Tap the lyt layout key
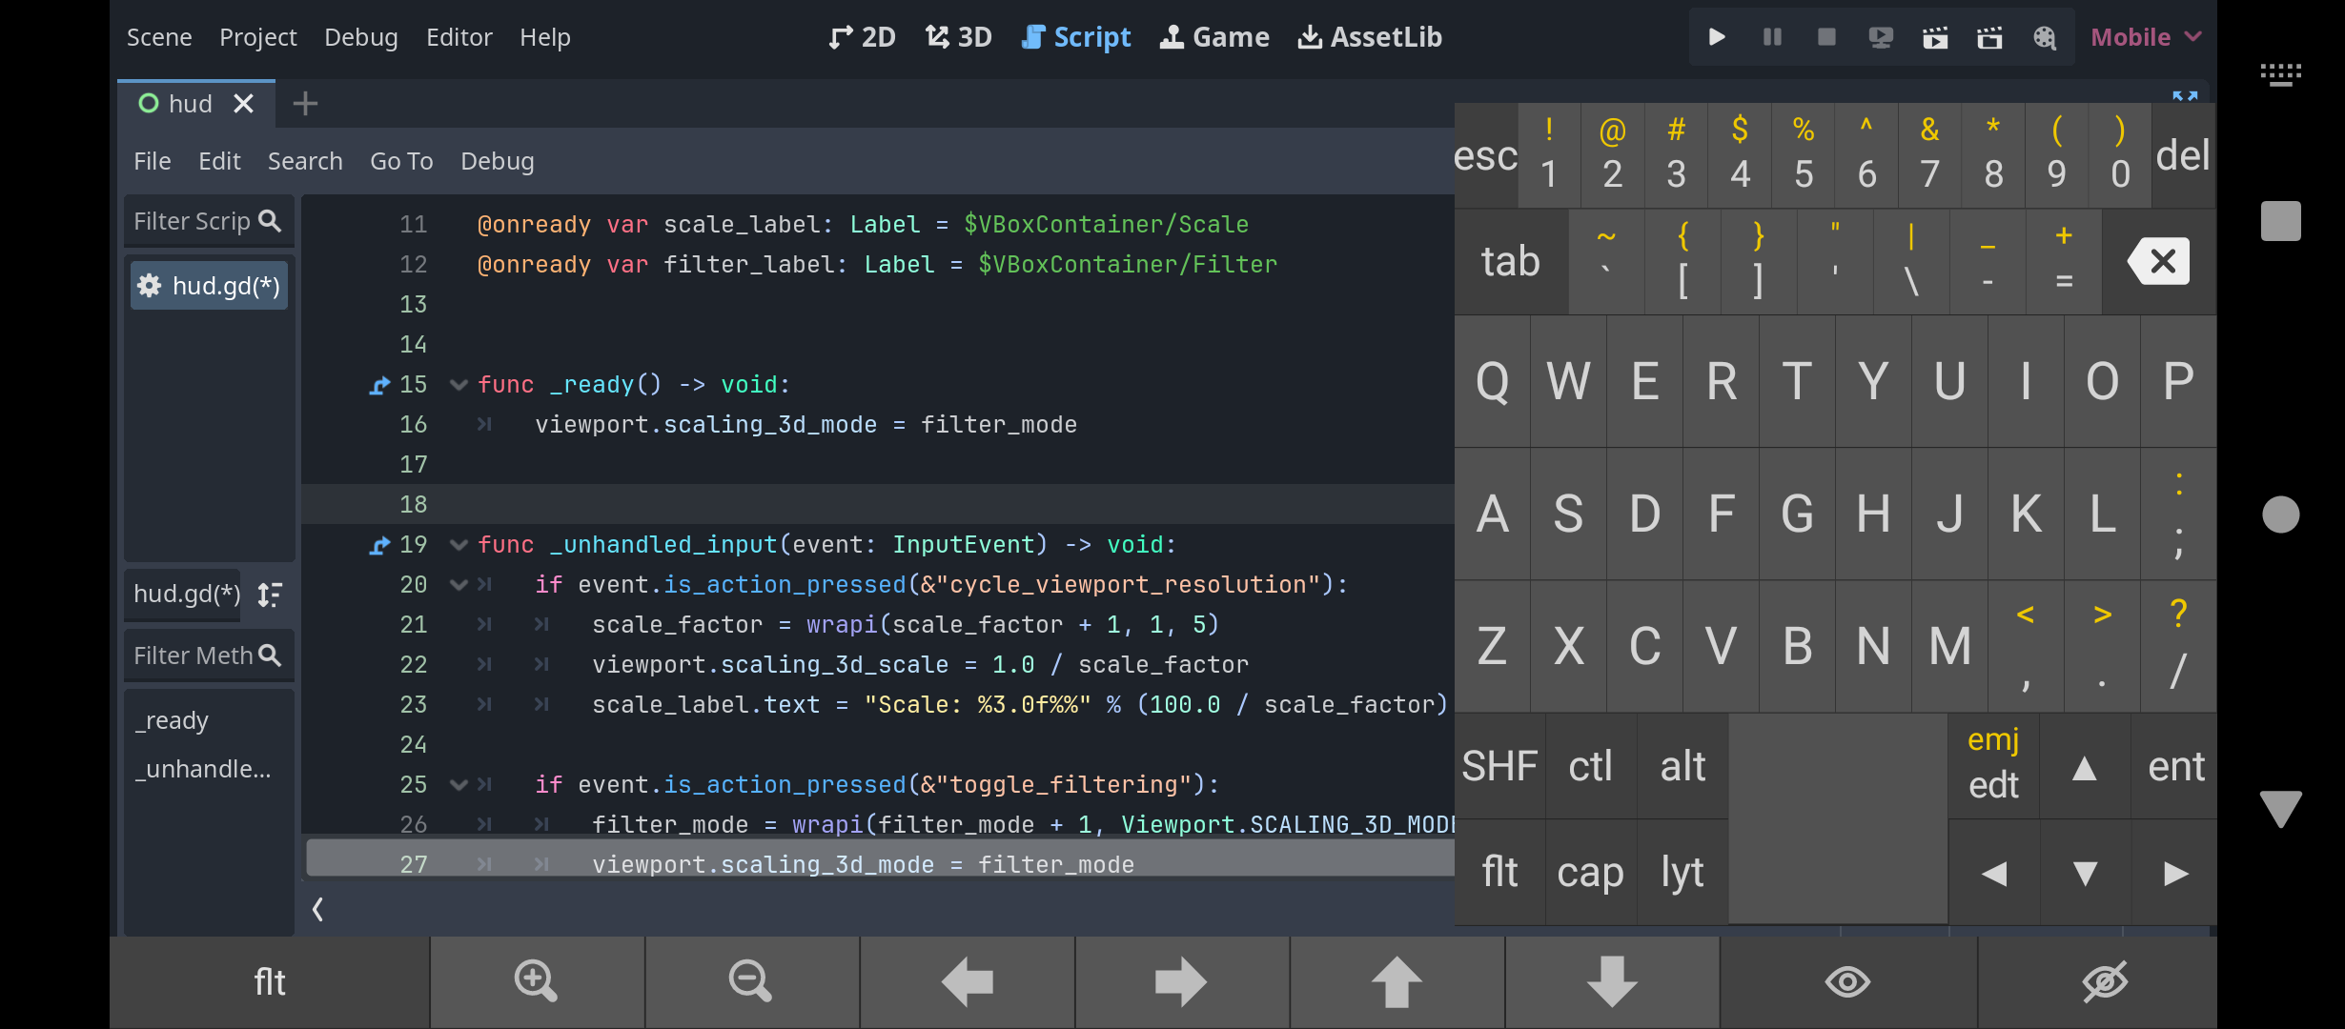 tap(1682, 872)
